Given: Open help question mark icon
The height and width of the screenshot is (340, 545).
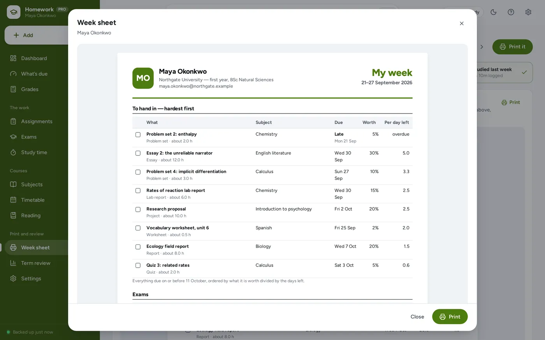Looking at the screenshot, I should (511, 12).
